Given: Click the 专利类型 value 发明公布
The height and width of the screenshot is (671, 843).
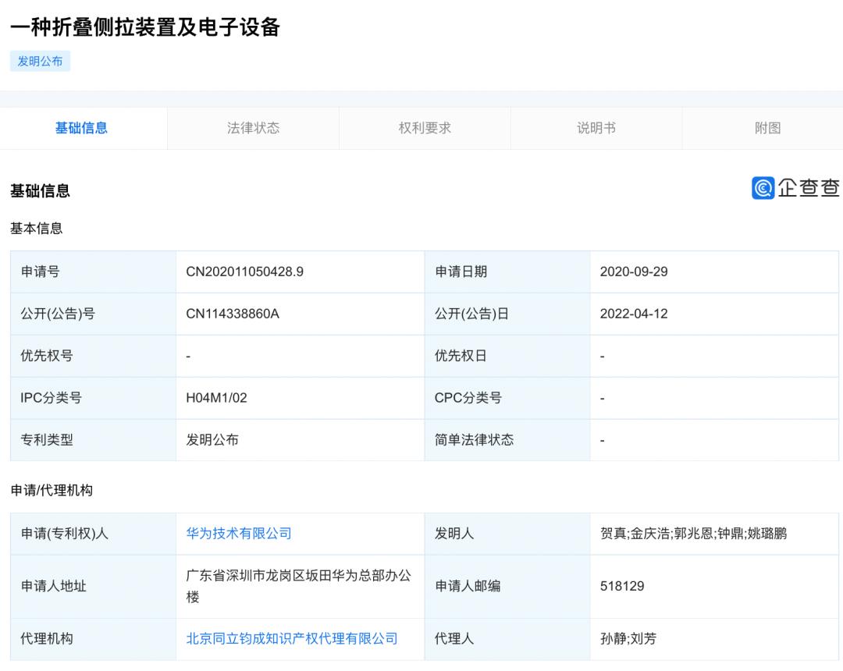Looking at the screenshot, I should tap(212, 440).
